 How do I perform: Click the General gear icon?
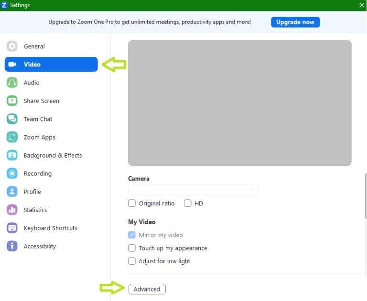[12, 46]
